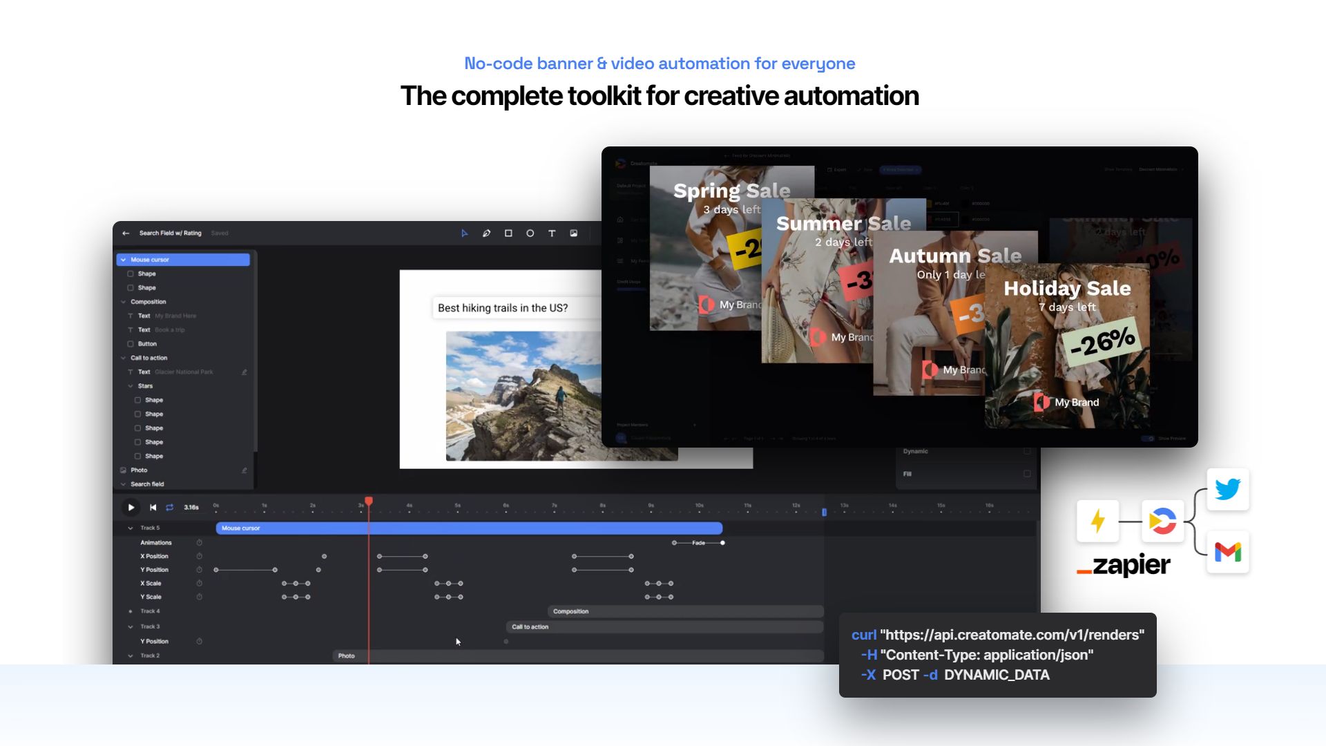
Task: Check the Button layer checkbox
Action: [131, 343]
